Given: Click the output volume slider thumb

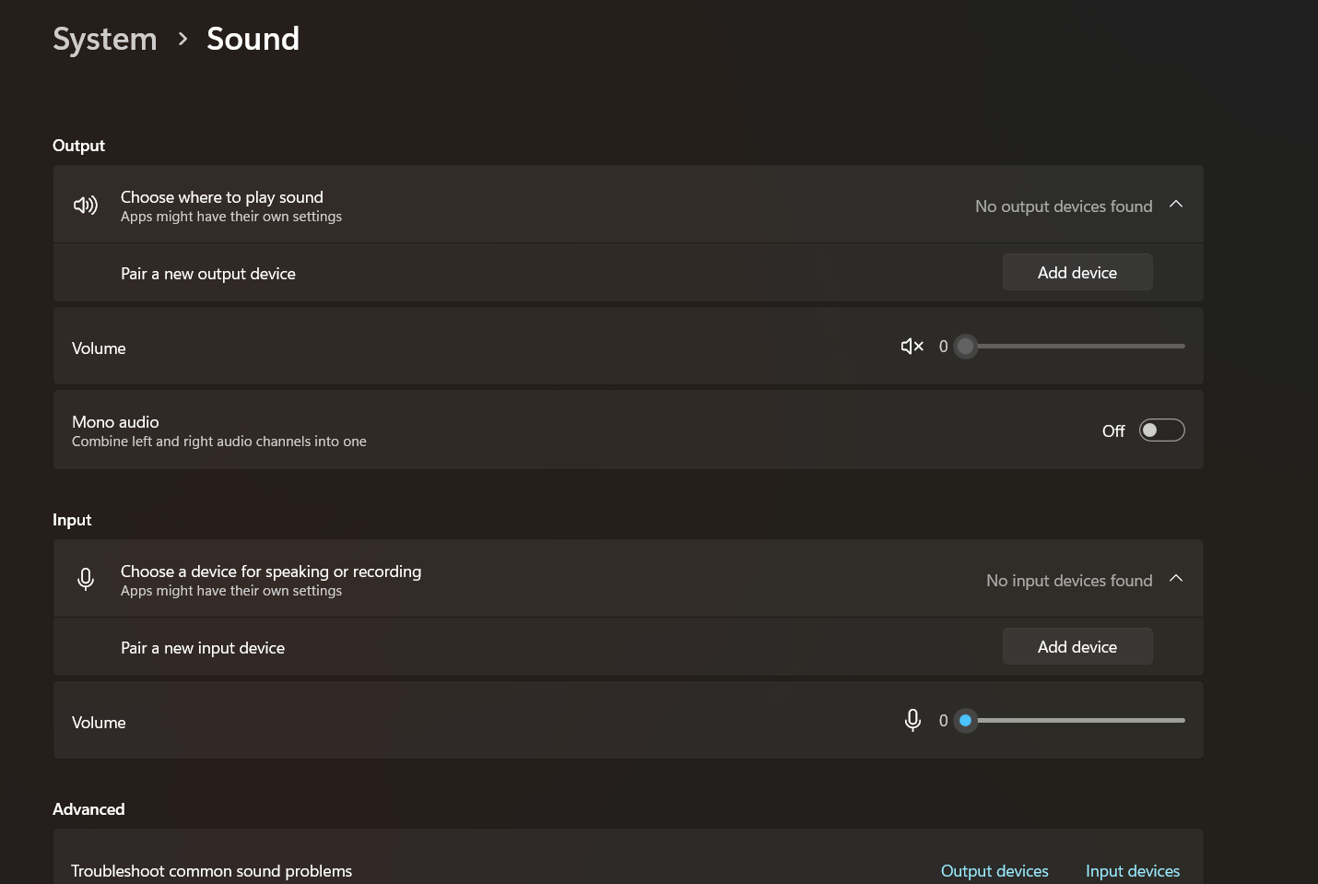Looking at the screenshot, I should (x=965, y=347).
